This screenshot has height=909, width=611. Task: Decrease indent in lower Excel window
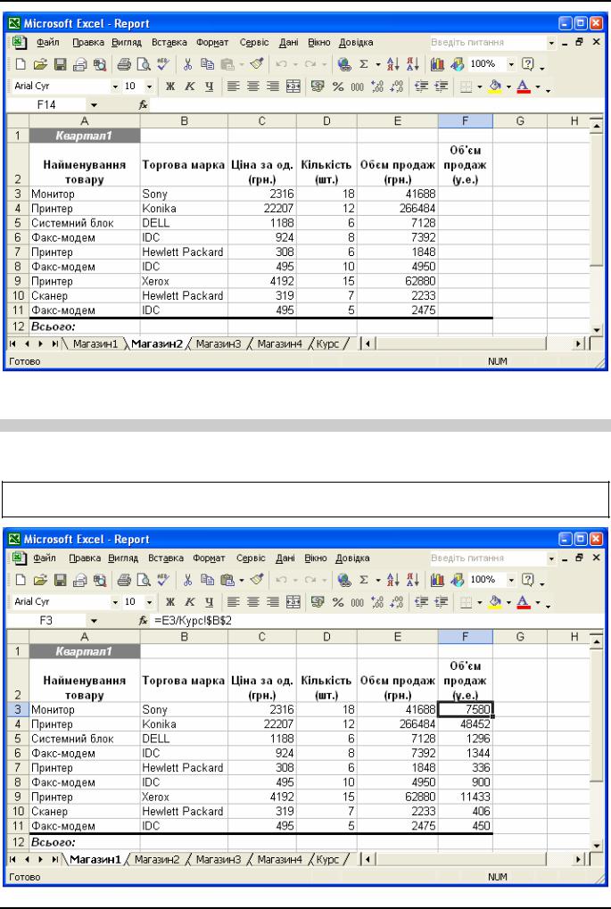click(x=421, y=602)
